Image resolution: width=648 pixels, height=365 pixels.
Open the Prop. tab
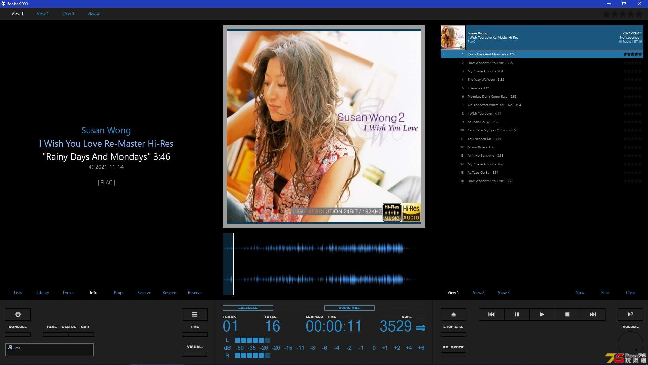(119, 293)
